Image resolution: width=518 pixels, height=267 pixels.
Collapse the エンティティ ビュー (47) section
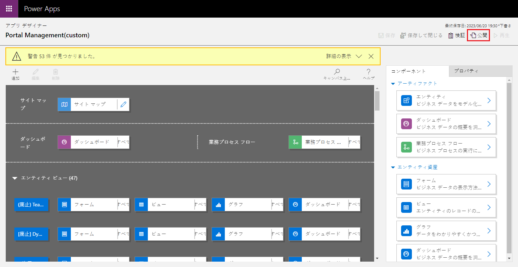pyautogui.click(x=15, y=178)
